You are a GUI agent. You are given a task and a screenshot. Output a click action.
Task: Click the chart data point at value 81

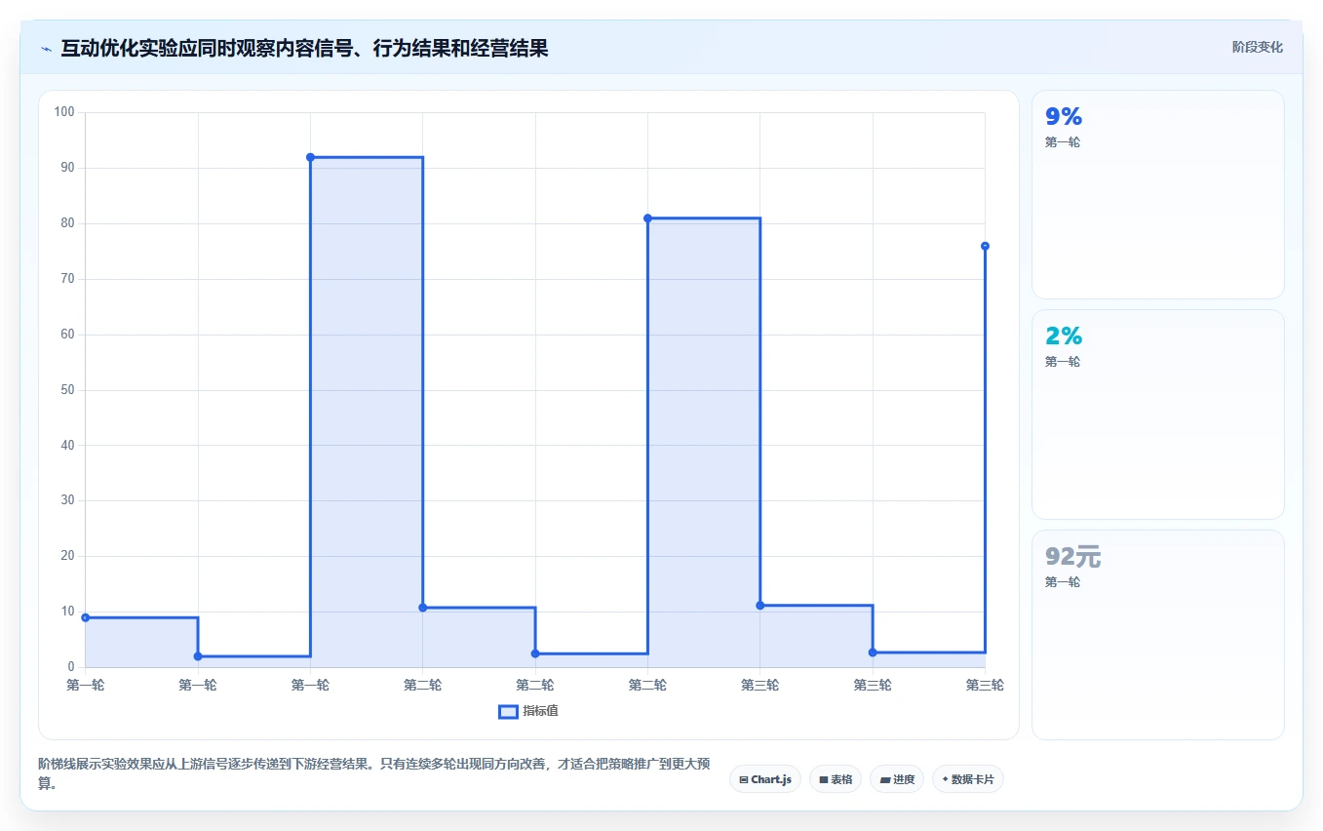(x=647, y=218)
